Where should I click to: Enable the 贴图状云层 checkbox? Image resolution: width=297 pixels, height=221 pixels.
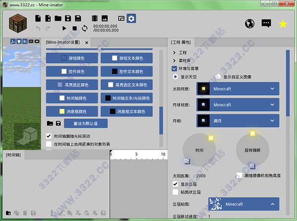click(x=175, y=192)
